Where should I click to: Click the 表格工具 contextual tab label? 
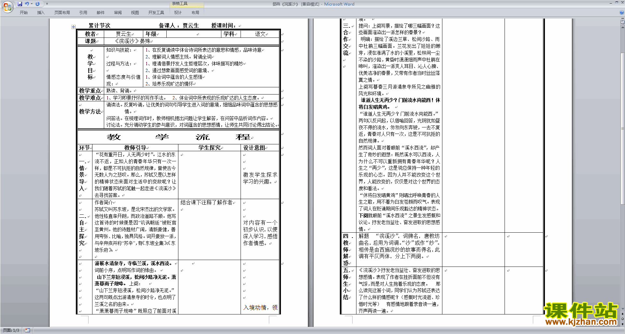pyautogui.click(x=180, y=4)
